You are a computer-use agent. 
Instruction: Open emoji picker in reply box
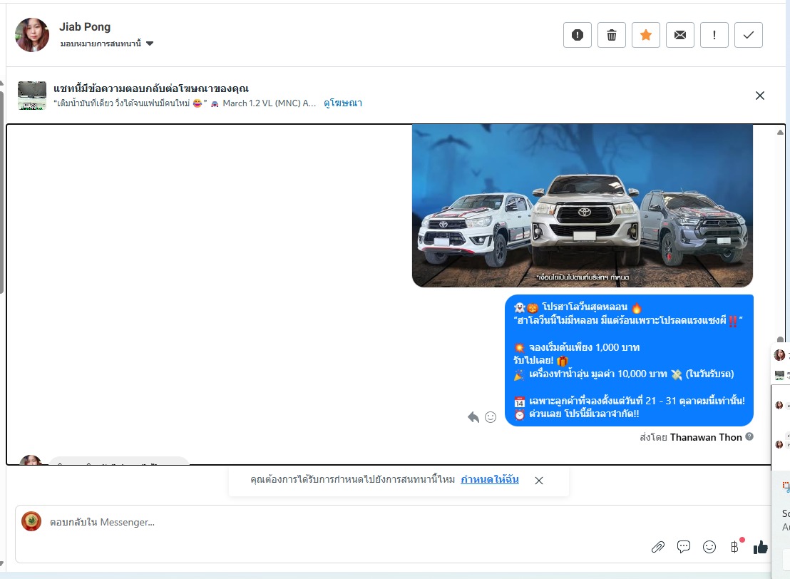coord(709,547)
